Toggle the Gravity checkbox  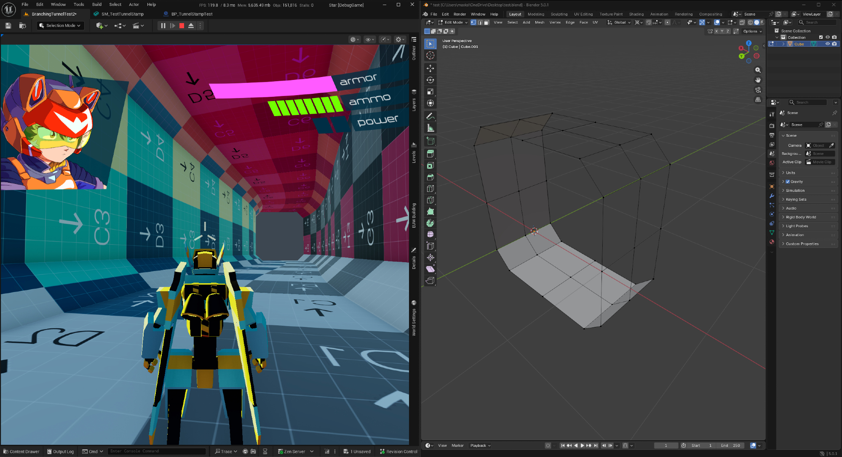tap(788, 182)
